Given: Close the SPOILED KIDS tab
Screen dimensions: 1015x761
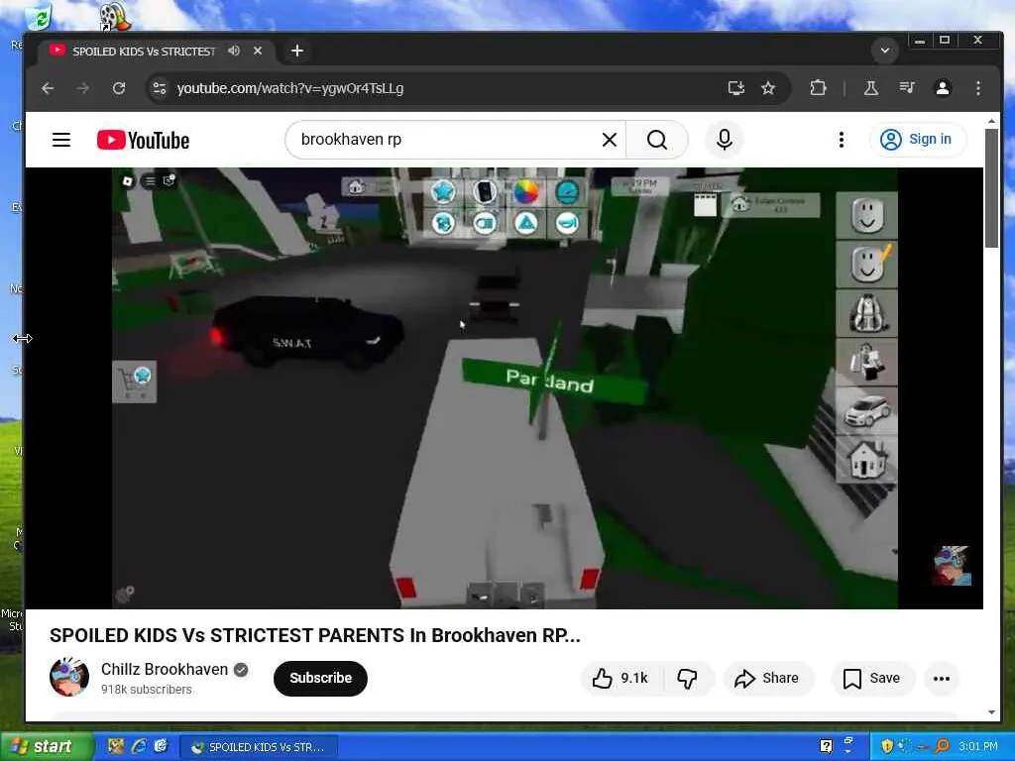Looking at the screenshot, I should pos(258,51).
